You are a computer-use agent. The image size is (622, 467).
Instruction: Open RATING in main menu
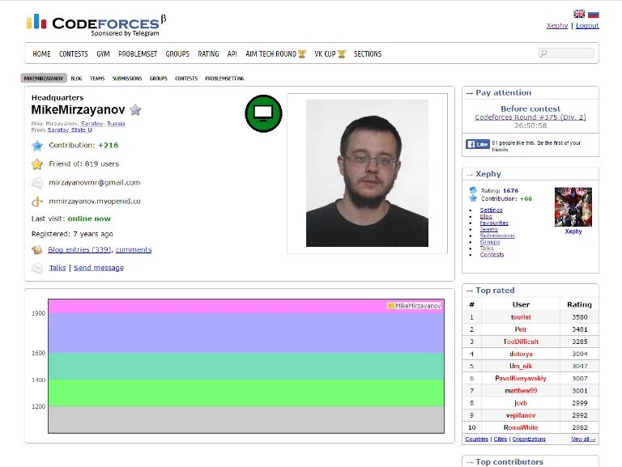coord(208,54)
